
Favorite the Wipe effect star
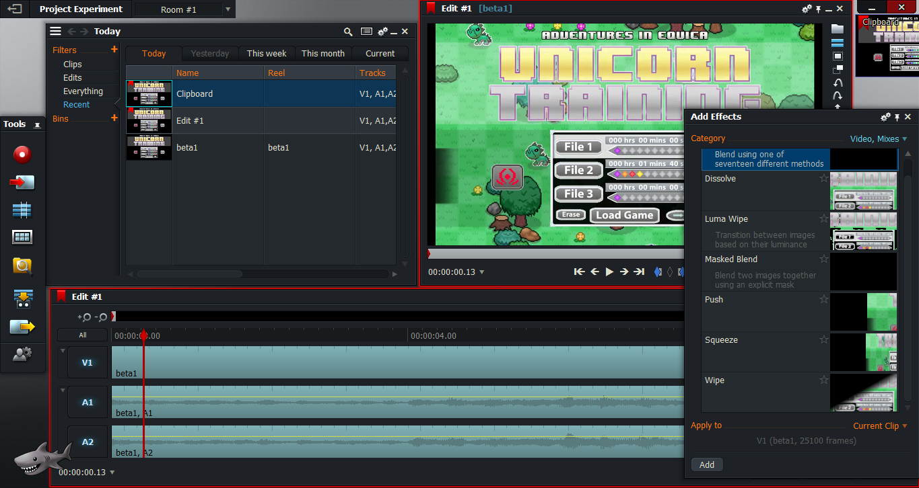click(823, 380)
